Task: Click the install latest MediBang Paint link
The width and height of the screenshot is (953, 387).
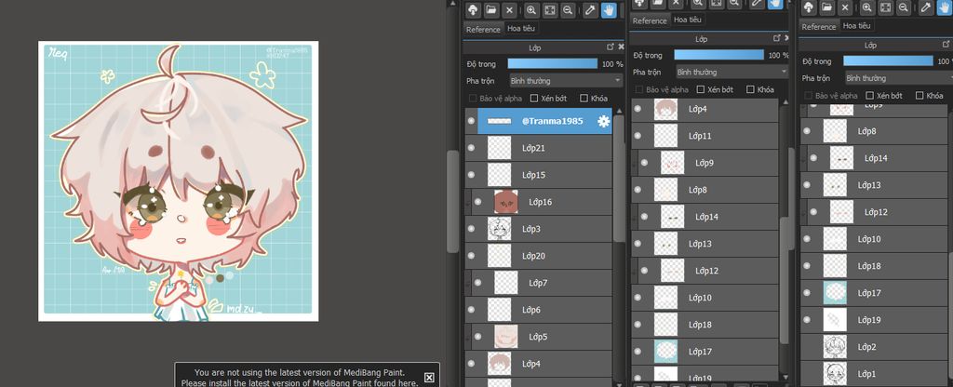Action: click(x=300, y=382)
